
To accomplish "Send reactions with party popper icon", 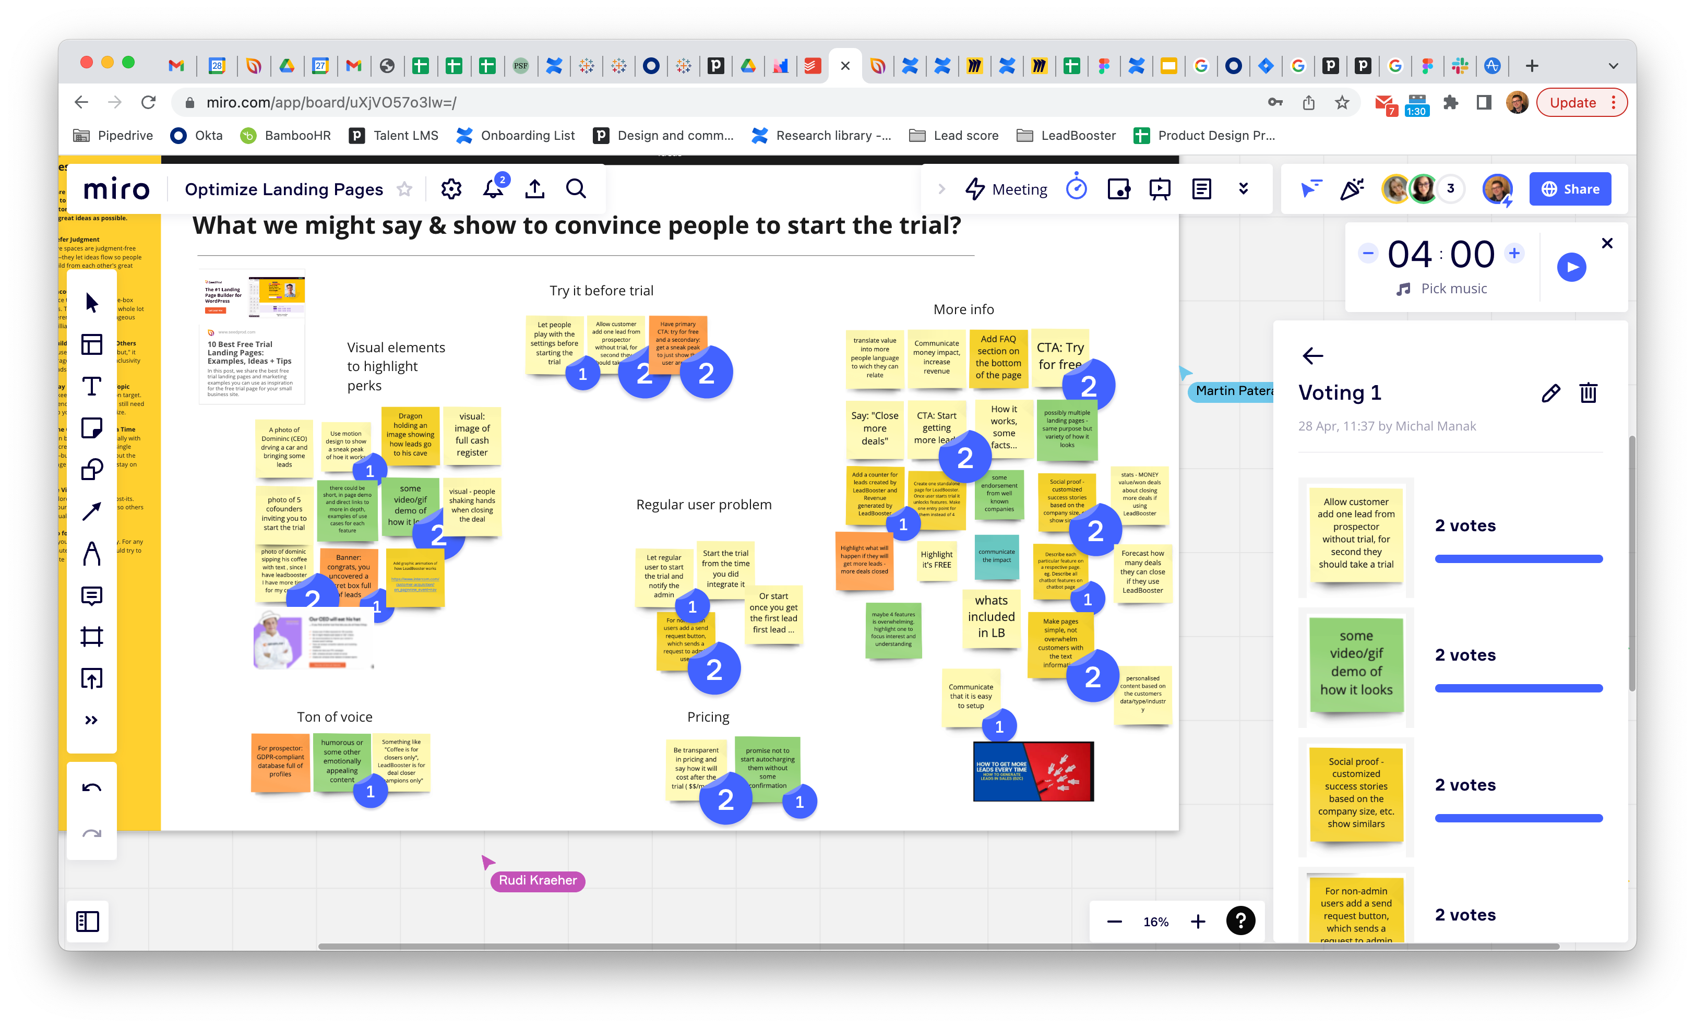I will pyautogui.click(x=1352, y=188).
